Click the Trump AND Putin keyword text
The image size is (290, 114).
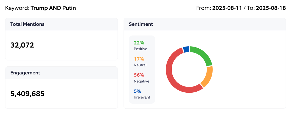pyautogui.click(x=53, y=8)
